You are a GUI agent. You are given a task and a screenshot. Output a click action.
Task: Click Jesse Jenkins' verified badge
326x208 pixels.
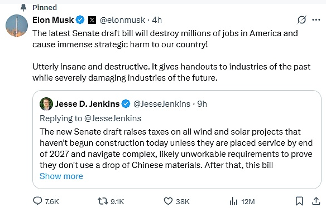(126, 104)
